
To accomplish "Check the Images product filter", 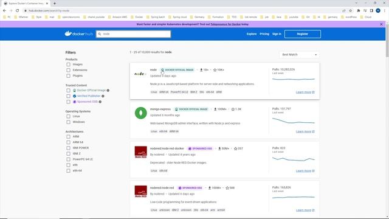I will click(x=68, y=64).
